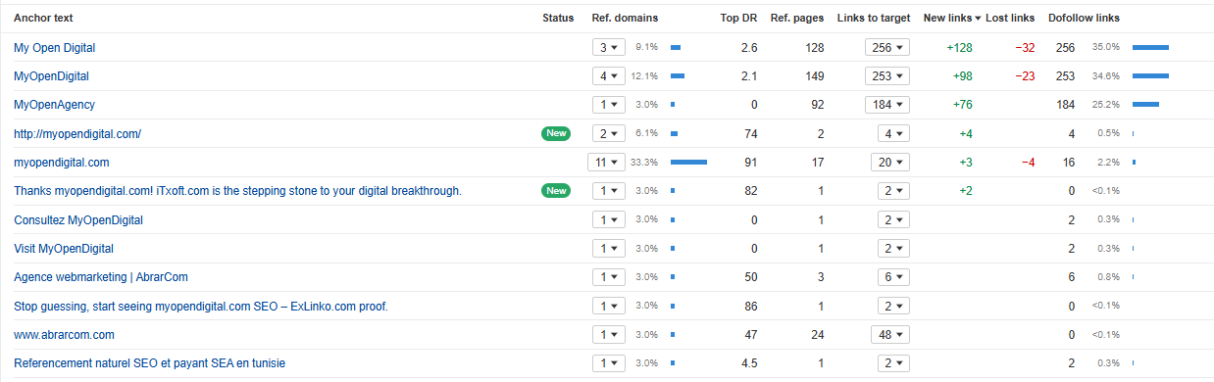Open the MyOpenAgency anchor link
The image size is (1214, 382).
pos(54,105)
